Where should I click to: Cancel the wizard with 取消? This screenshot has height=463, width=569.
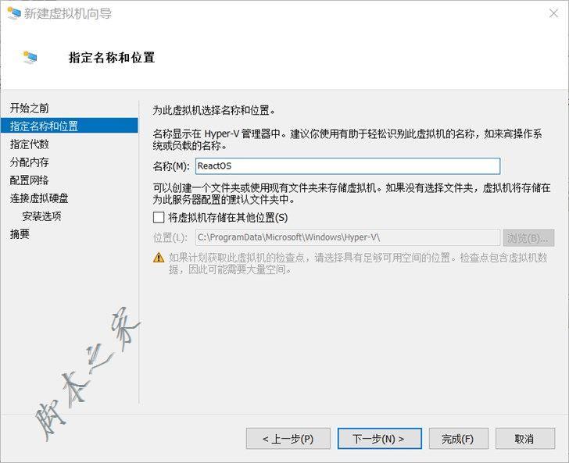525,439
